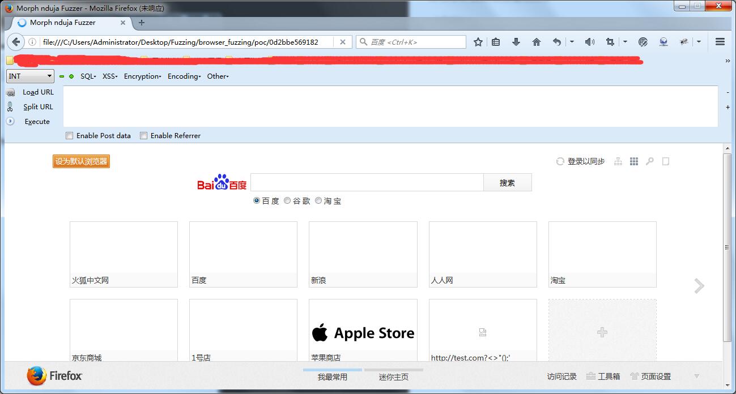The width and height of the screenshot is (736, 394).
Task: Open the Apple Store thumbnail tile
Action: [x=363, y=331]
